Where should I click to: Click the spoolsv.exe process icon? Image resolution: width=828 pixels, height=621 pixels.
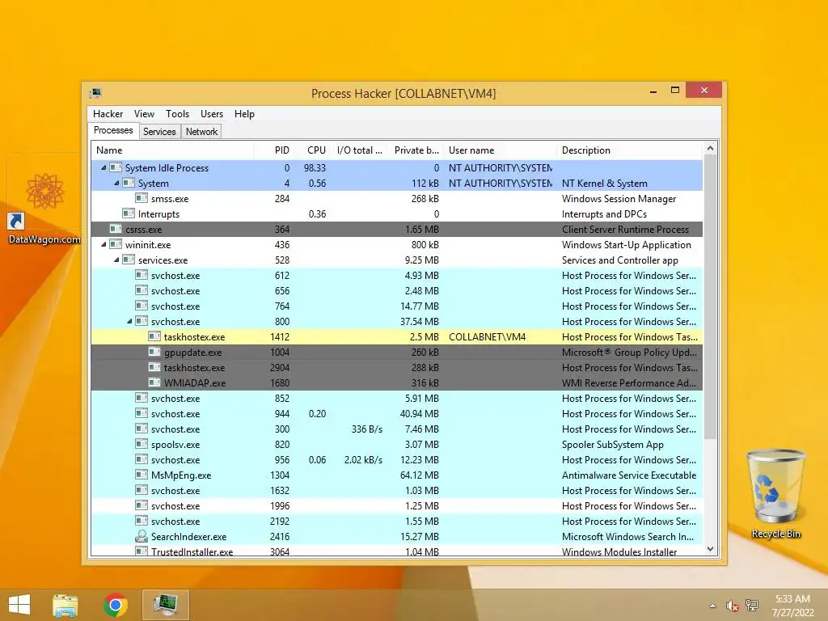[141, 444]
